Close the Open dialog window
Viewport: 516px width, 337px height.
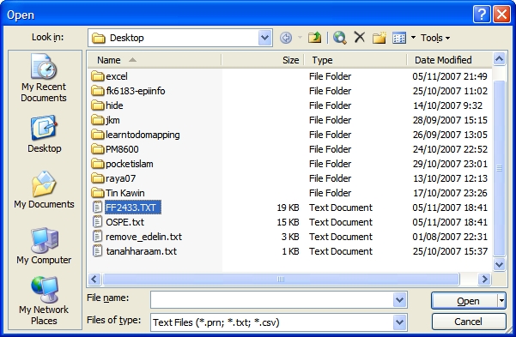click(x=501, y=15)
